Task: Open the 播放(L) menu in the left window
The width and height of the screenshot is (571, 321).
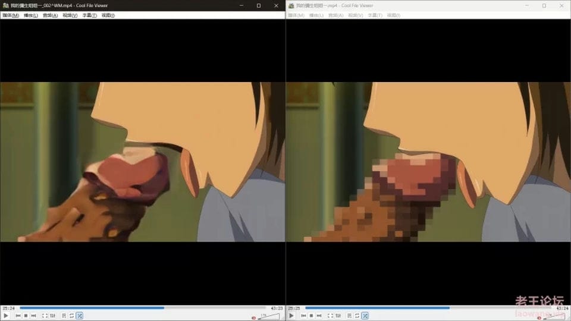Action: pyautogui.click(x=30, y=15)
